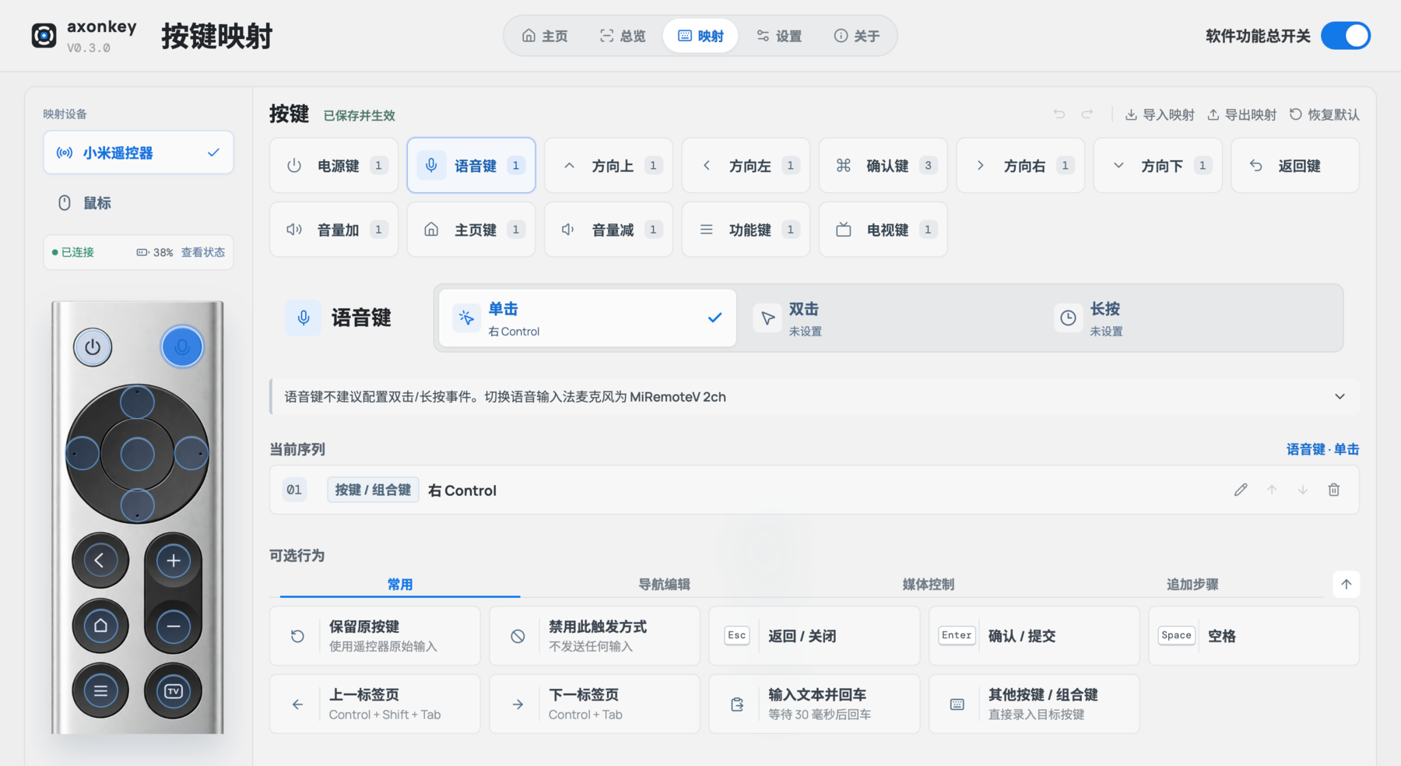
Task: Choose 输入文本并回车 action
Action: click(814, 704)
